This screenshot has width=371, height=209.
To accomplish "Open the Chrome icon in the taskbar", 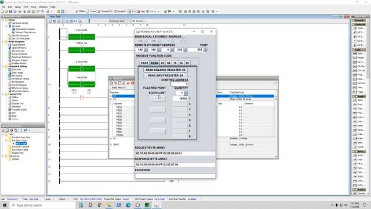I will [100, 205].
